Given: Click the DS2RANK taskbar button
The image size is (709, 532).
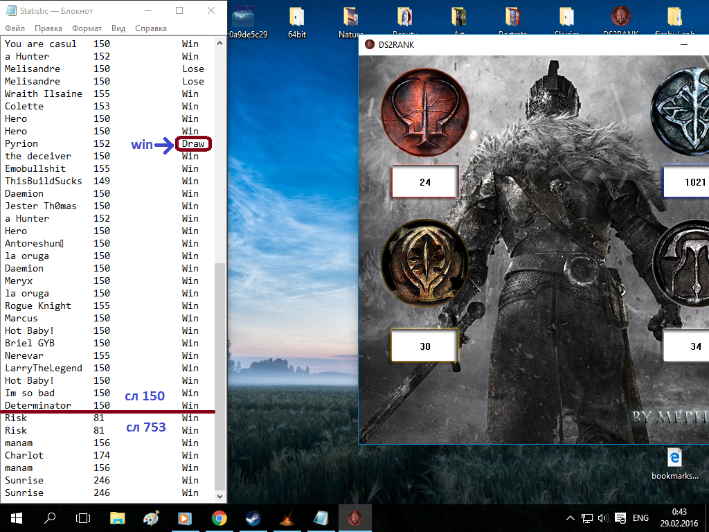Looking at the screenshot, I should tap(355, 518).
